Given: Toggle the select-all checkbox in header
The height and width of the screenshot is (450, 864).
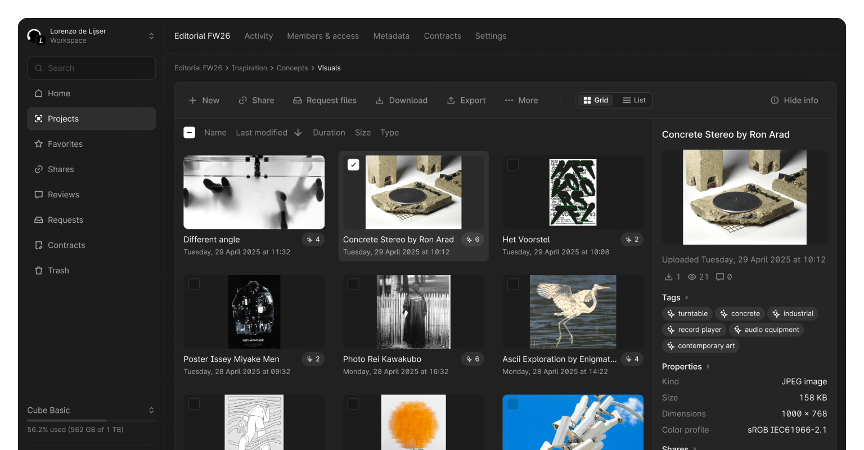Looking at the screenshot, I should (x=190, y=133).
